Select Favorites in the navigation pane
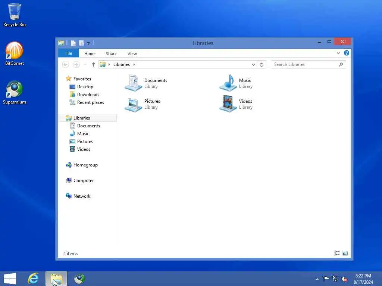 click(x=78, y=79)
